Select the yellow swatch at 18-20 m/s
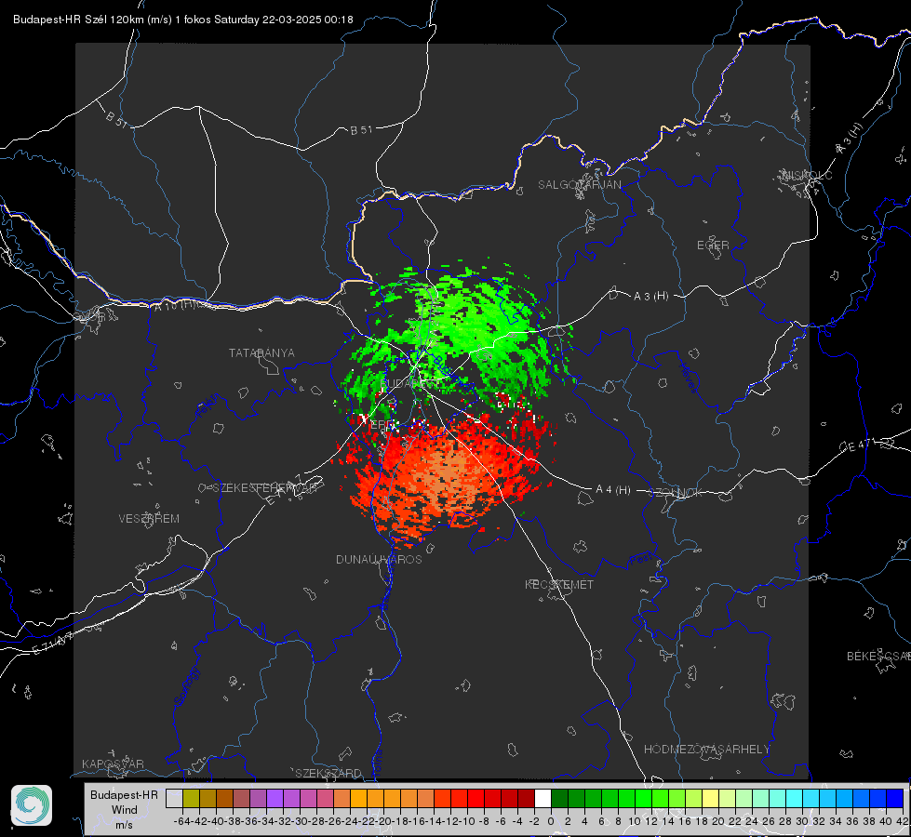Viewport: 911px width, 837px height. click(711, 798)
